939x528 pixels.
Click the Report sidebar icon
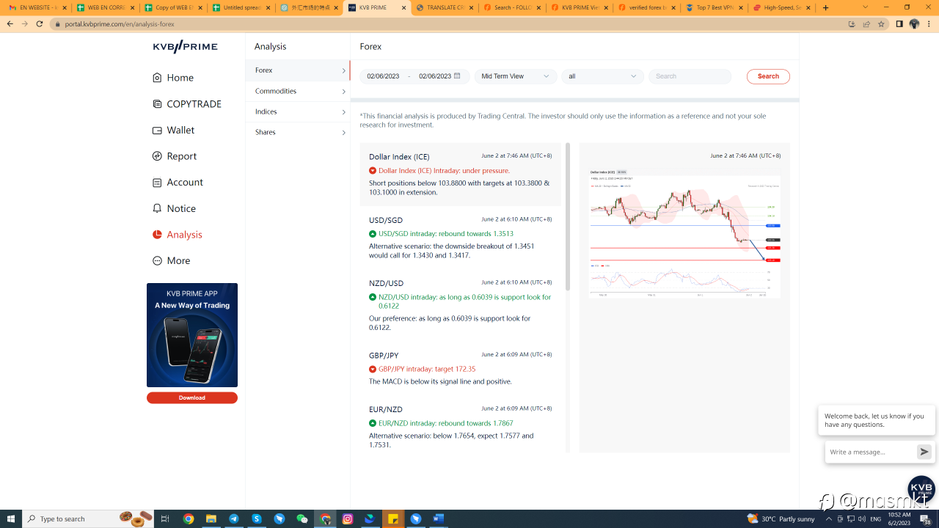(157, 156)
